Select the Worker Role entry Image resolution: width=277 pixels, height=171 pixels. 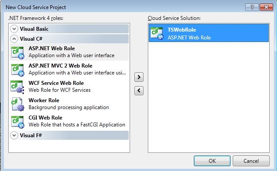69,104
